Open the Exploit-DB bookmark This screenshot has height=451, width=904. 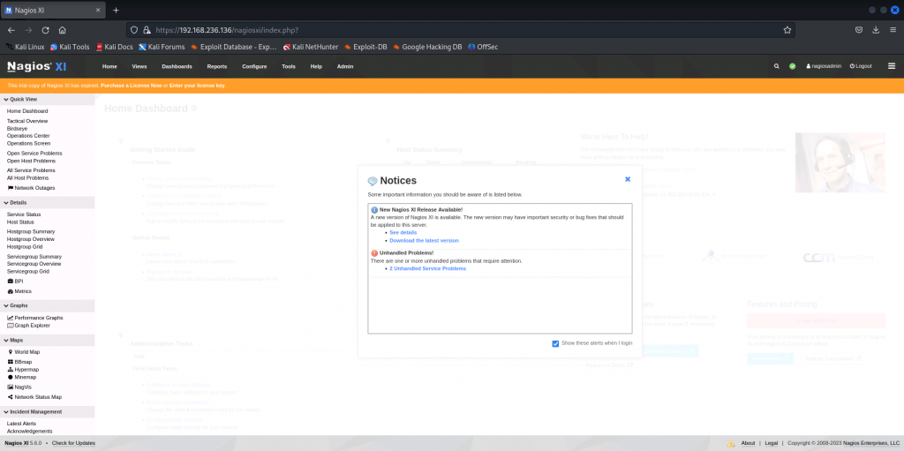[x=365, y=48]
